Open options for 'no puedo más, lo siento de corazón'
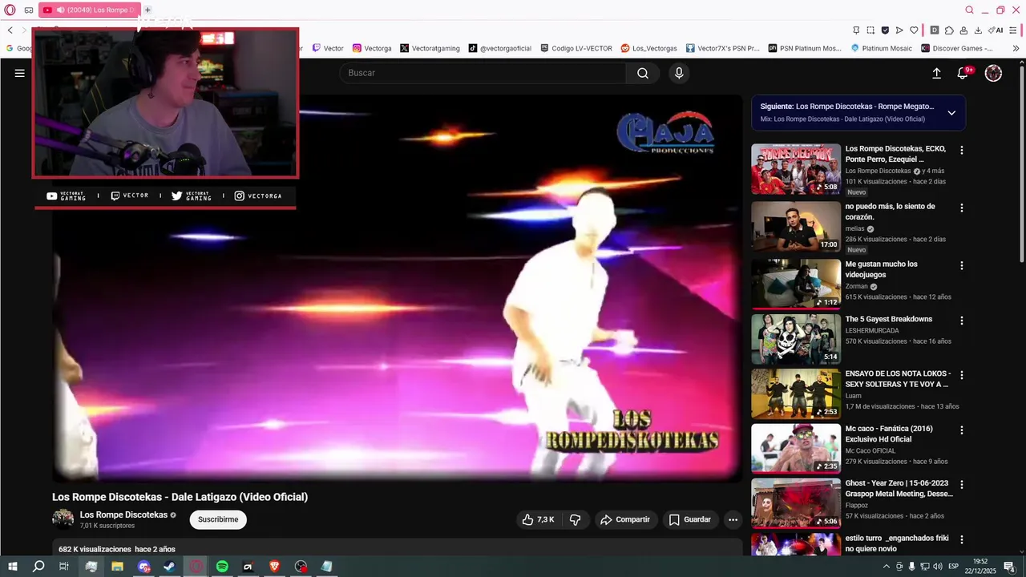Screen dimensions: 1026x577 pyautogui.click(x=962, y=208)
